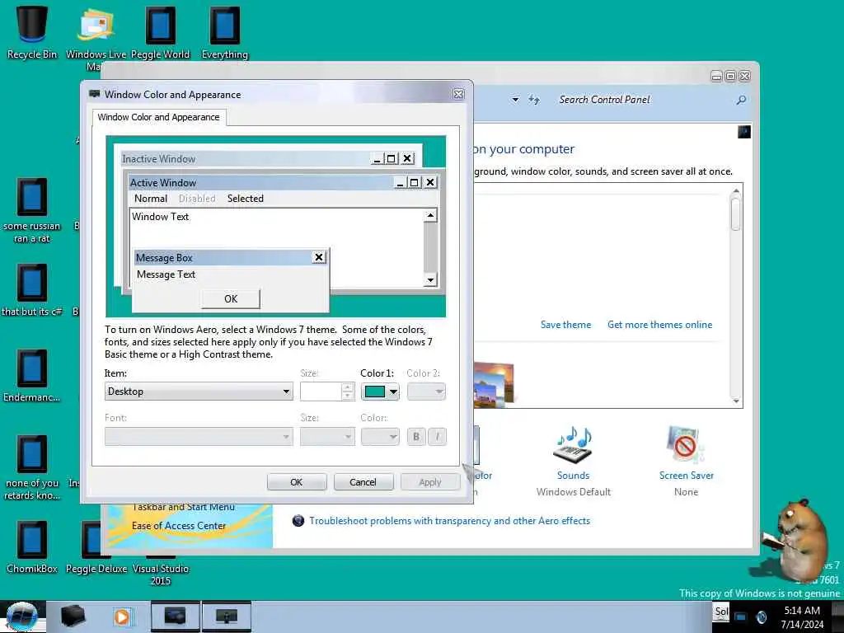Click Cancel in the Window Color dialog
The image size is (844, 633).
tap(363, 481)
